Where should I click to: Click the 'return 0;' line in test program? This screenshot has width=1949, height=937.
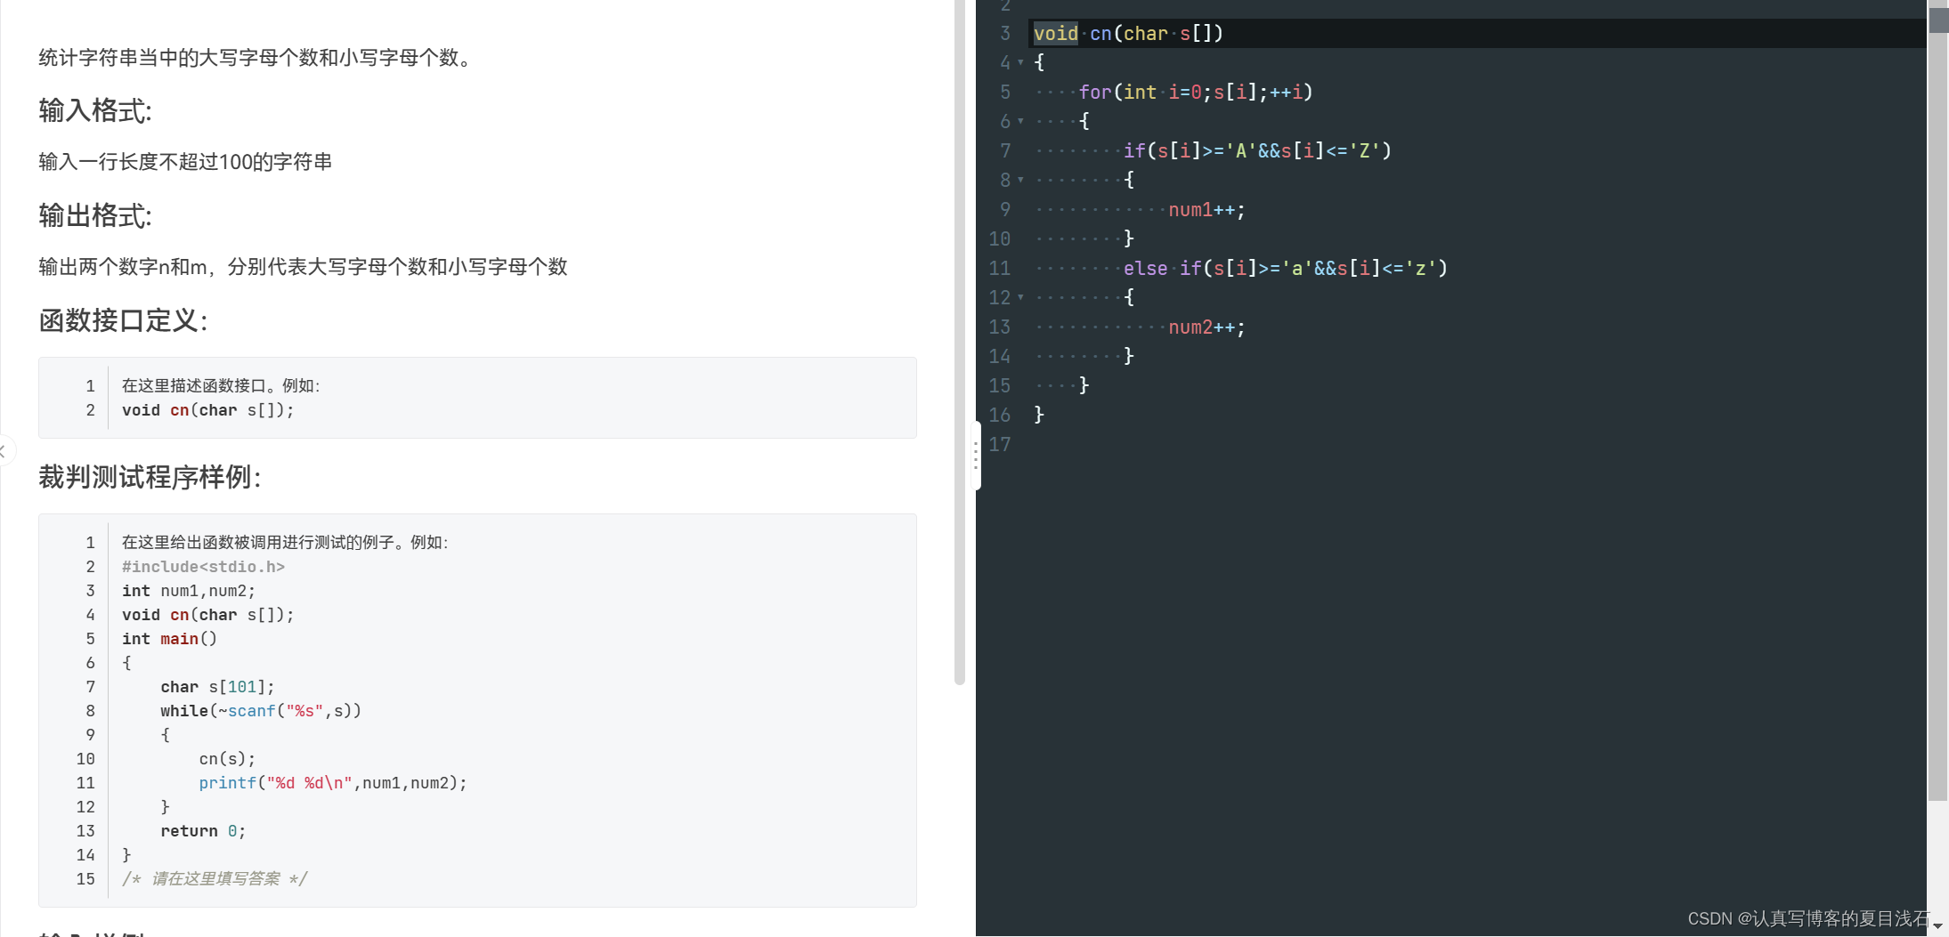point(203,831)
